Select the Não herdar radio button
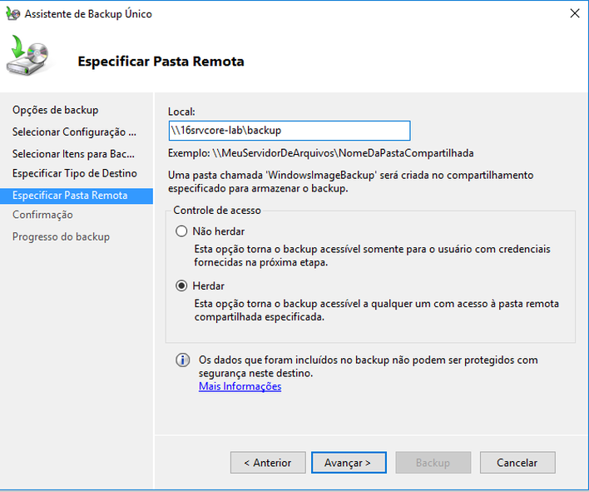The image size is (589, 492). click(x=181, y=231)
